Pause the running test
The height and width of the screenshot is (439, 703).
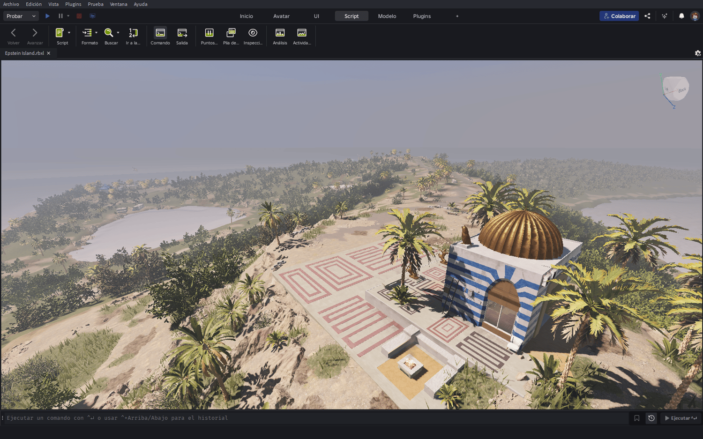tap(60, 16)
